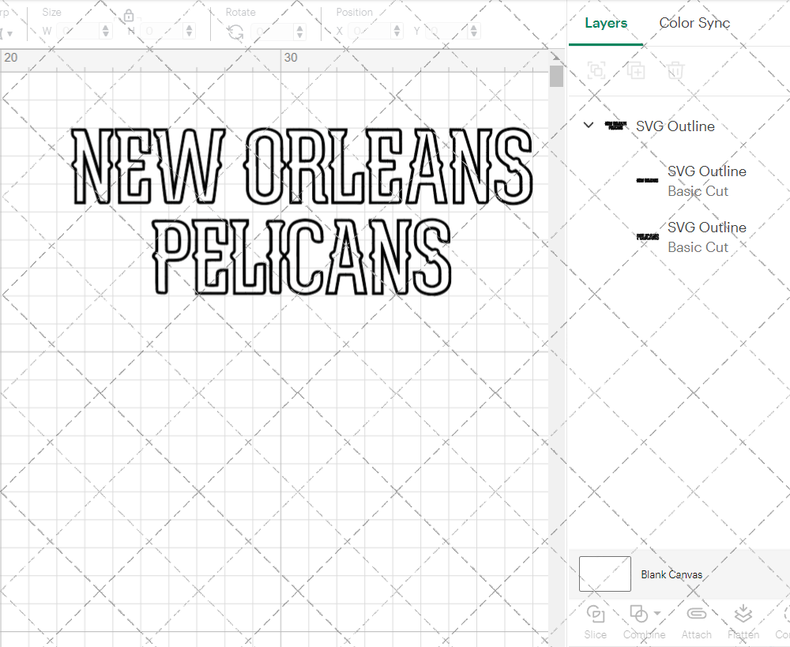Toggle the size lock icon
This screenshot has width=790, height=647.
click(129, 16)
